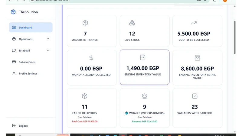The width and height of the screenshot is (242, 136).
Task: Select the Orders in Transit card
Action: [92, 31]
